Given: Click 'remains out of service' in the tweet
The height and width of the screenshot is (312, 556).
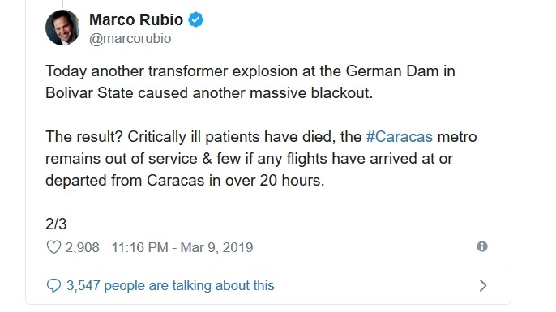Looking at the screenshot, I should pos(122,159).
